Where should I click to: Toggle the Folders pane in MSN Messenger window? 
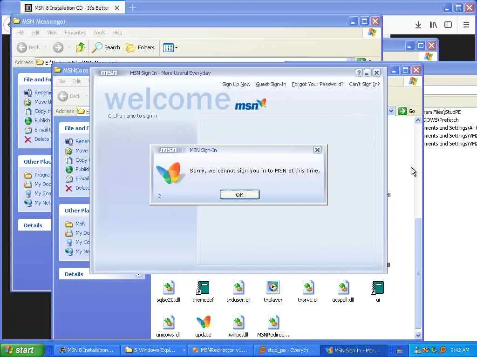coord(140,47)
